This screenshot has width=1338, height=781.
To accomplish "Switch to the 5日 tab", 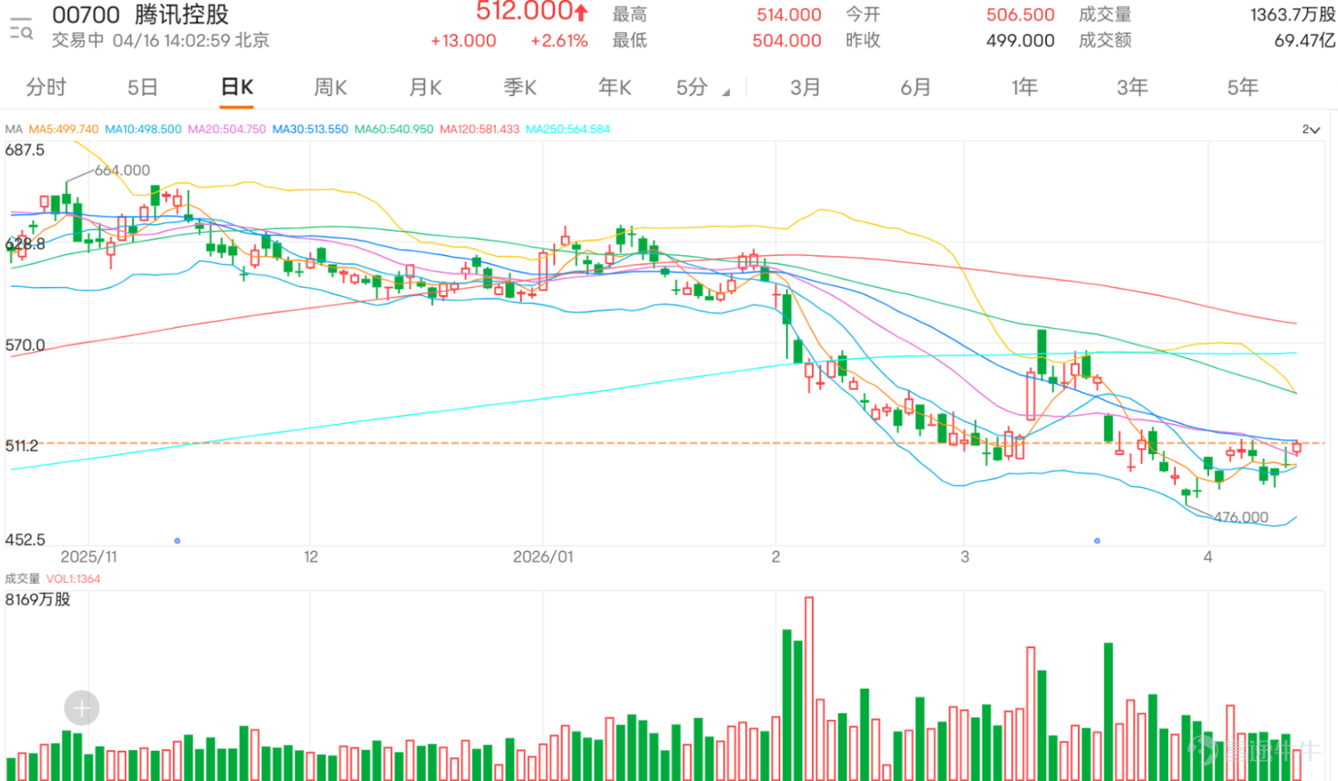I will pos(142,87).
